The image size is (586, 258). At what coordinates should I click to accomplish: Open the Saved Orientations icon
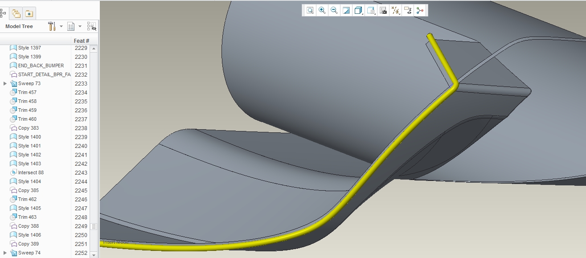(x=371, y=11)
